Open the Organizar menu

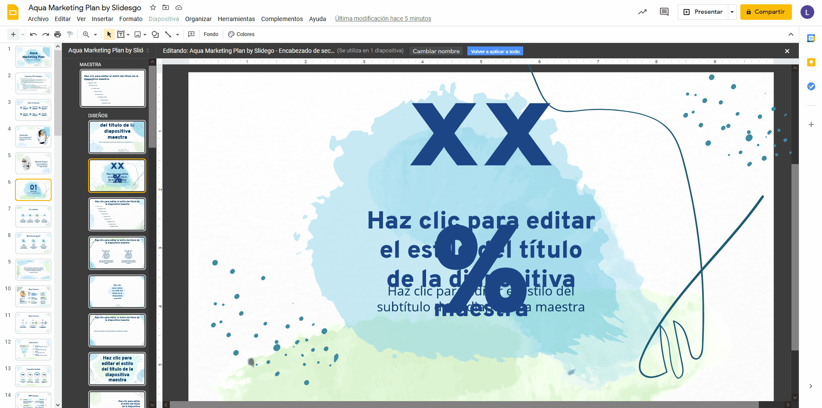(x=199, y=19)
